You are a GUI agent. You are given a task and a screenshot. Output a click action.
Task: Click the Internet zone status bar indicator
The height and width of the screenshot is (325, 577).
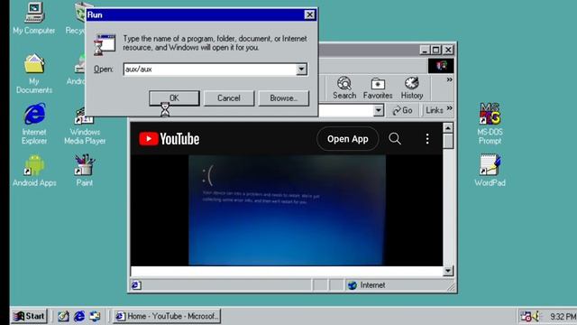(367, 285)
